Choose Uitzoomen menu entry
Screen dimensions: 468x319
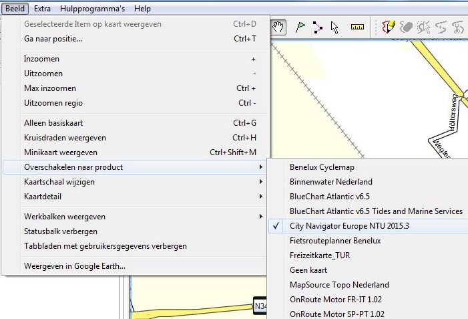134,74
